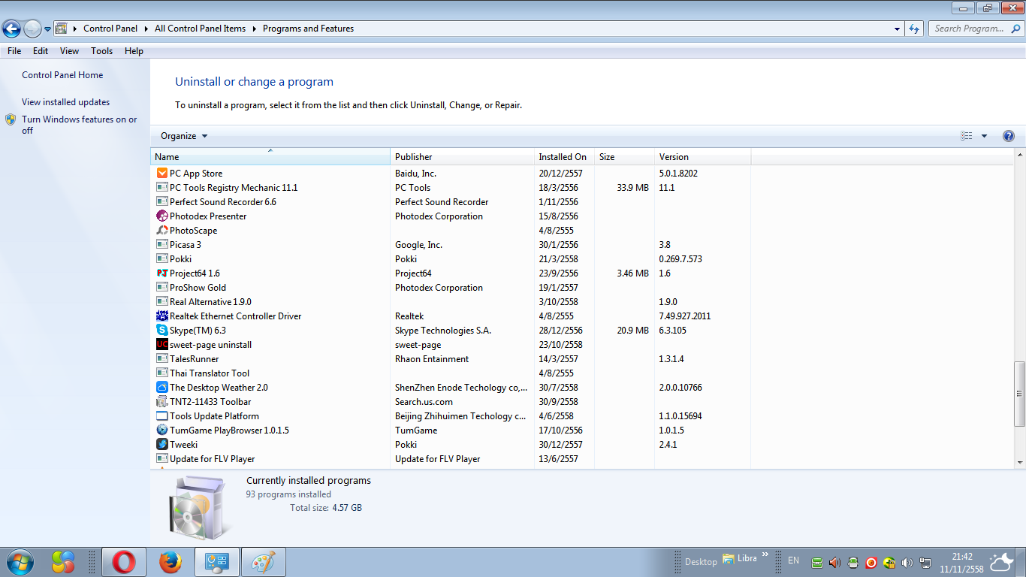This screenshot has width=1026, height=577.
Task: Sort the list by Installed On column
Action: 564,156
